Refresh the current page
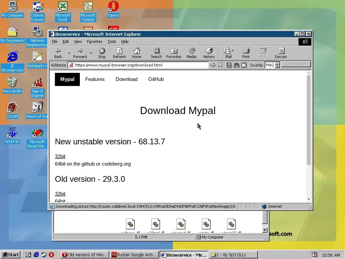The image size is (345, 259). coord(119,53)
